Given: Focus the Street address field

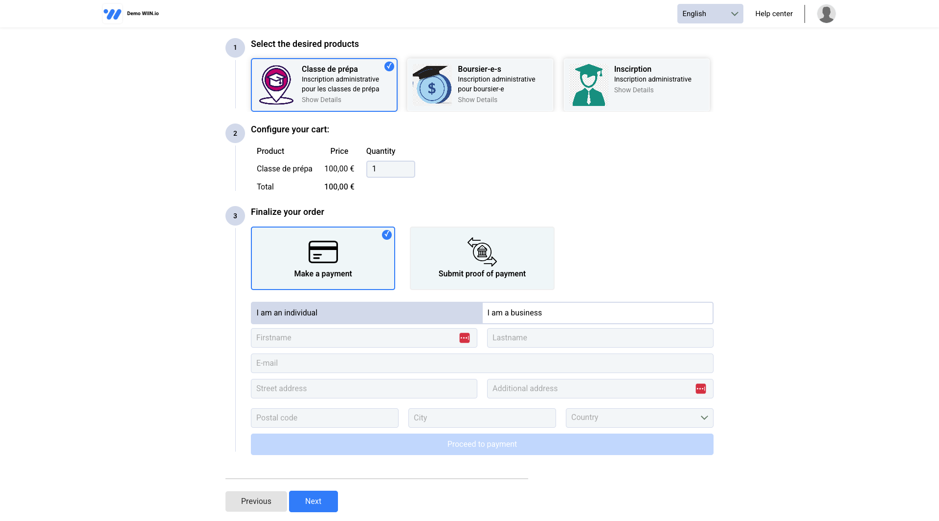Looking at the screenshot, I should pyautogui.click(x=364, y=389).
